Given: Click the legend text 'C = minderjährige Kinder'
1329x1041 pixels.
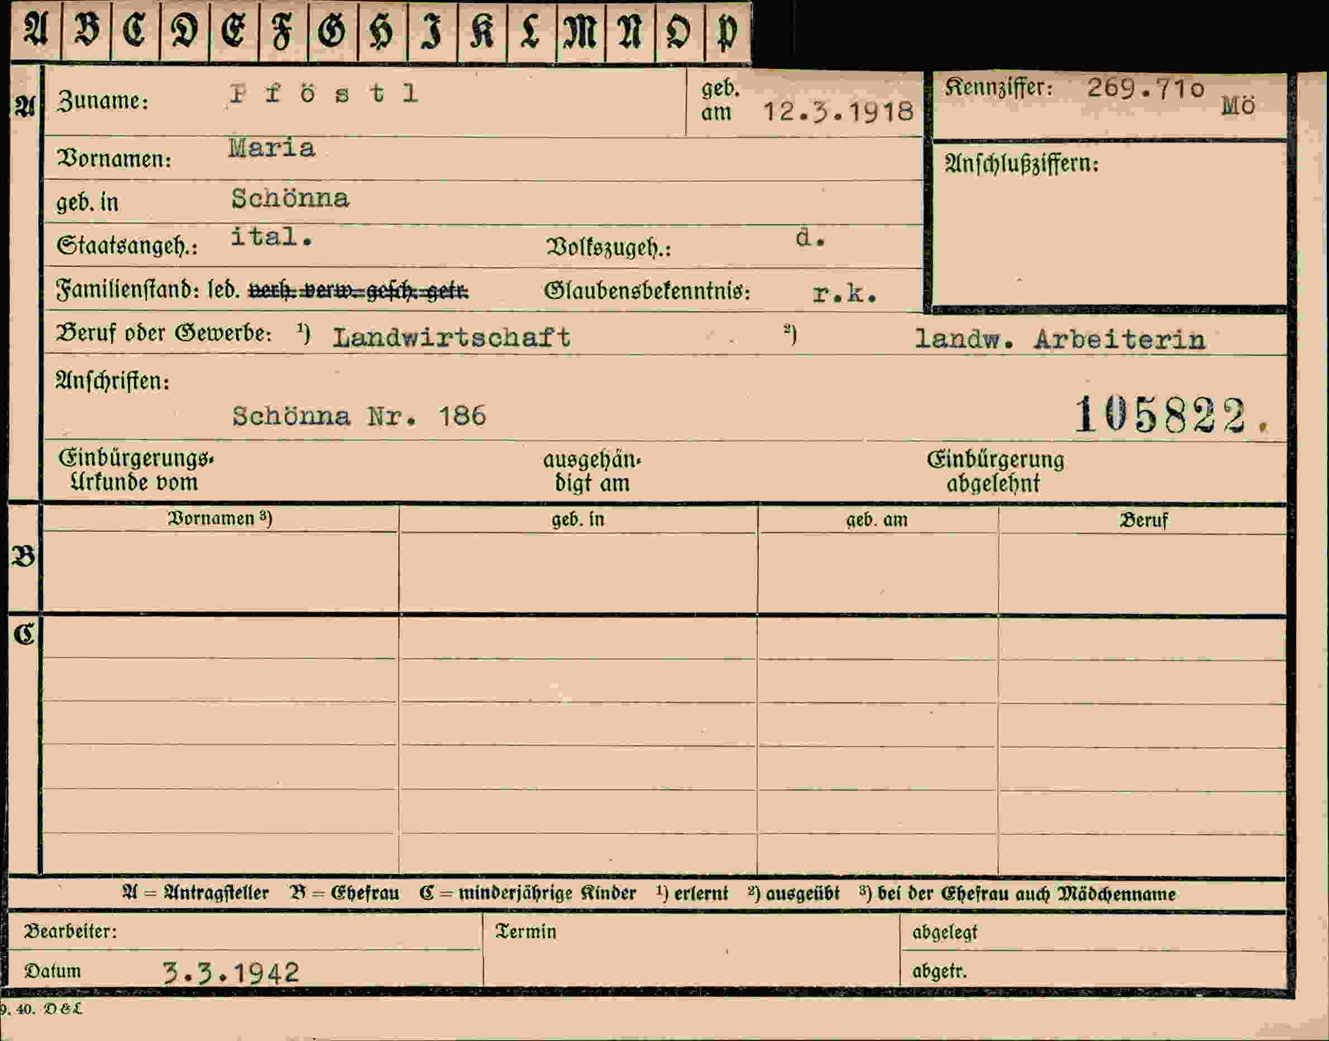Looking at the screenshot, I should 528,893.
